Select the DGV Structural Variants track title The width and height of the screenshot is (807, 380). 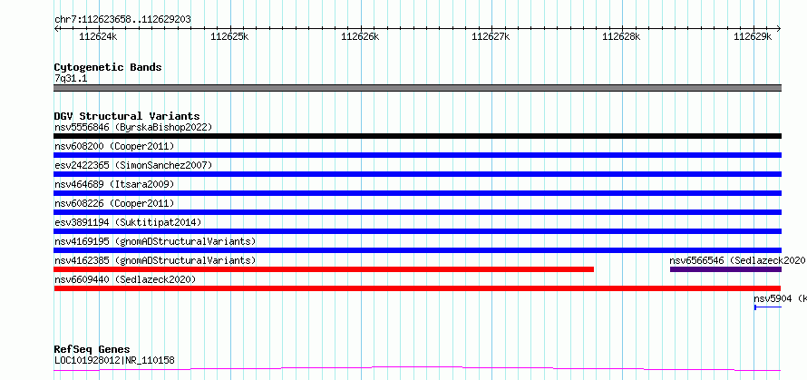coord(127,116)
